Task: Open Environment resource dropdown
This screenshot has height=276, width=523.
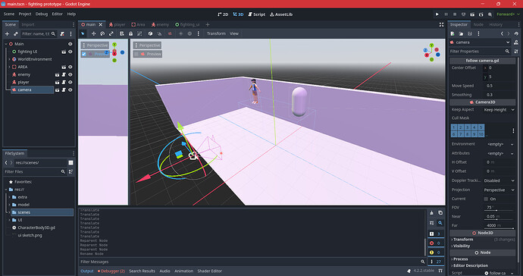Action: point(500,144)
